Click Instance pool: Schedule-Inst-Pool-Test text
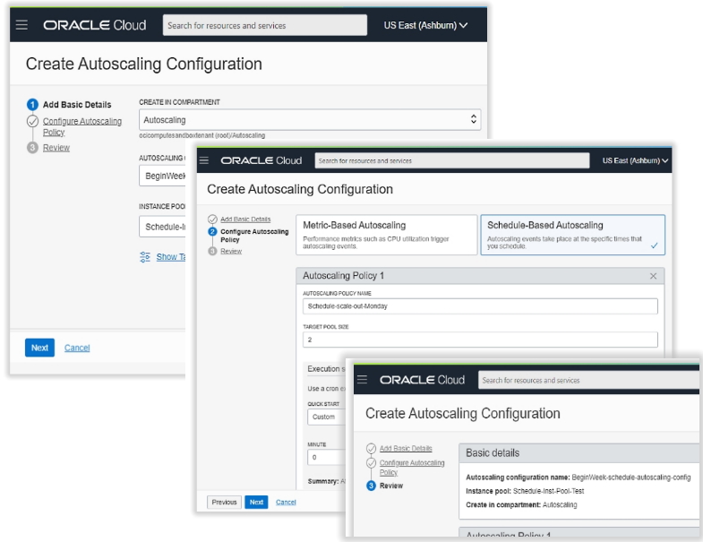This screenshot has height=542, width=703. (525, 491)
